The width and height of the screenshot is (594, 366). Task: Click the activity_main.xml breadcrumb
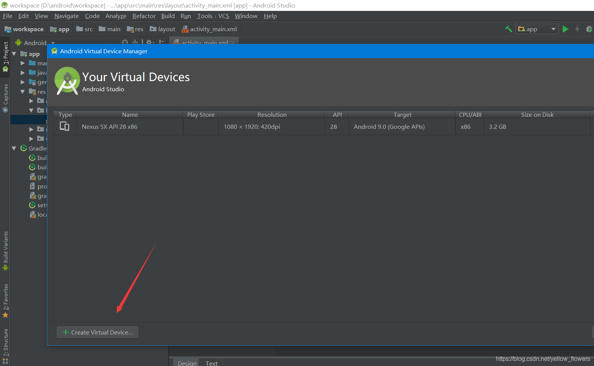209,29
